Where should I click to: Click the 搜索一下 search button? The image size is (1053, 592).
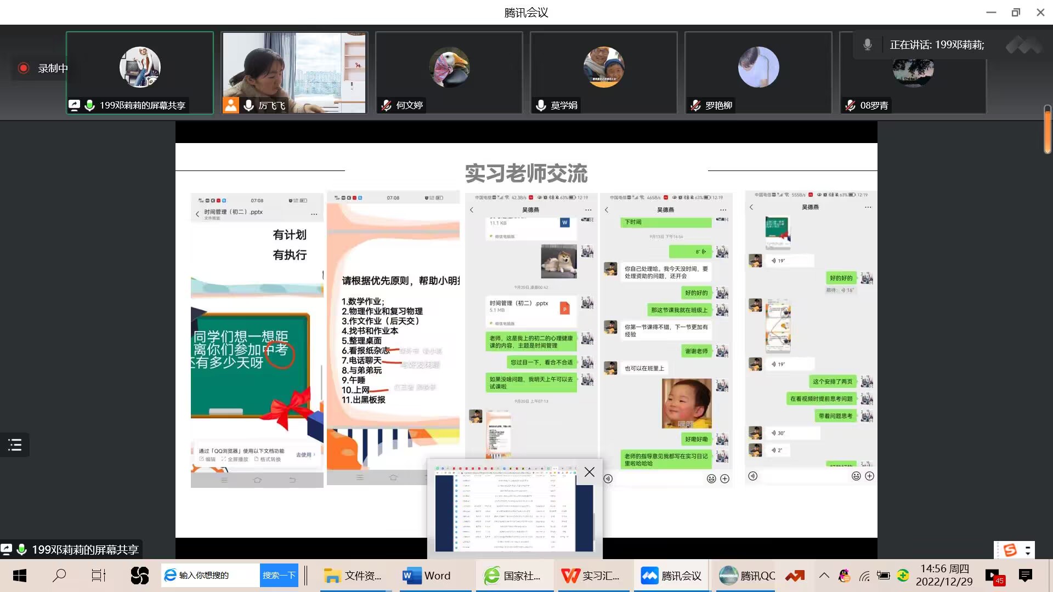click(x=279, y=576)
